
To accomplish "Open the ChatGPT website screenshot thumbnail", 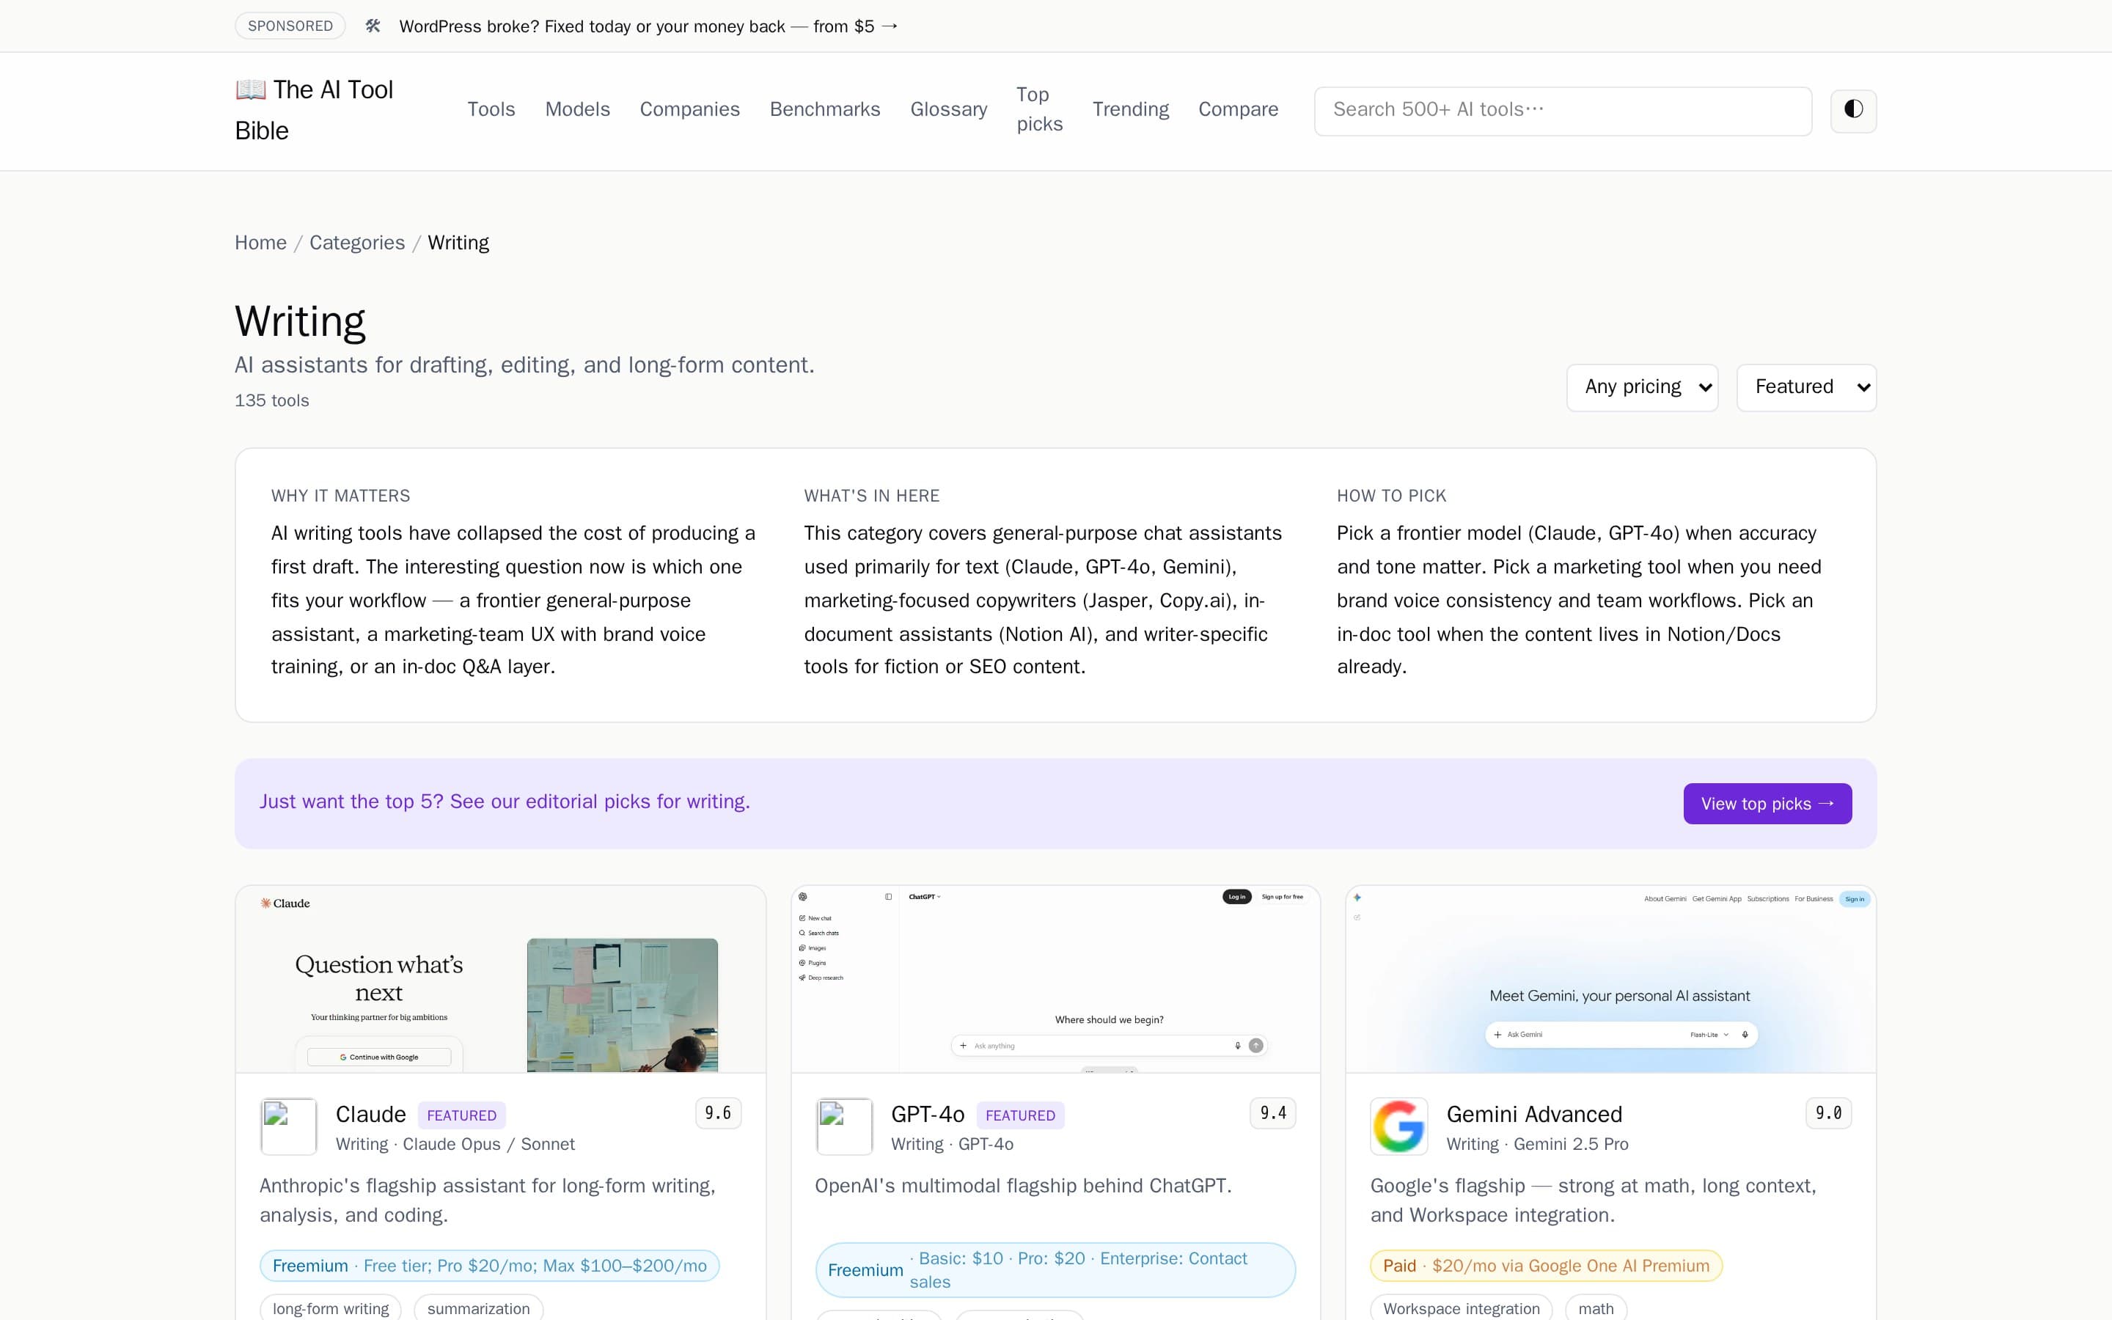I will click(1056, 979).
